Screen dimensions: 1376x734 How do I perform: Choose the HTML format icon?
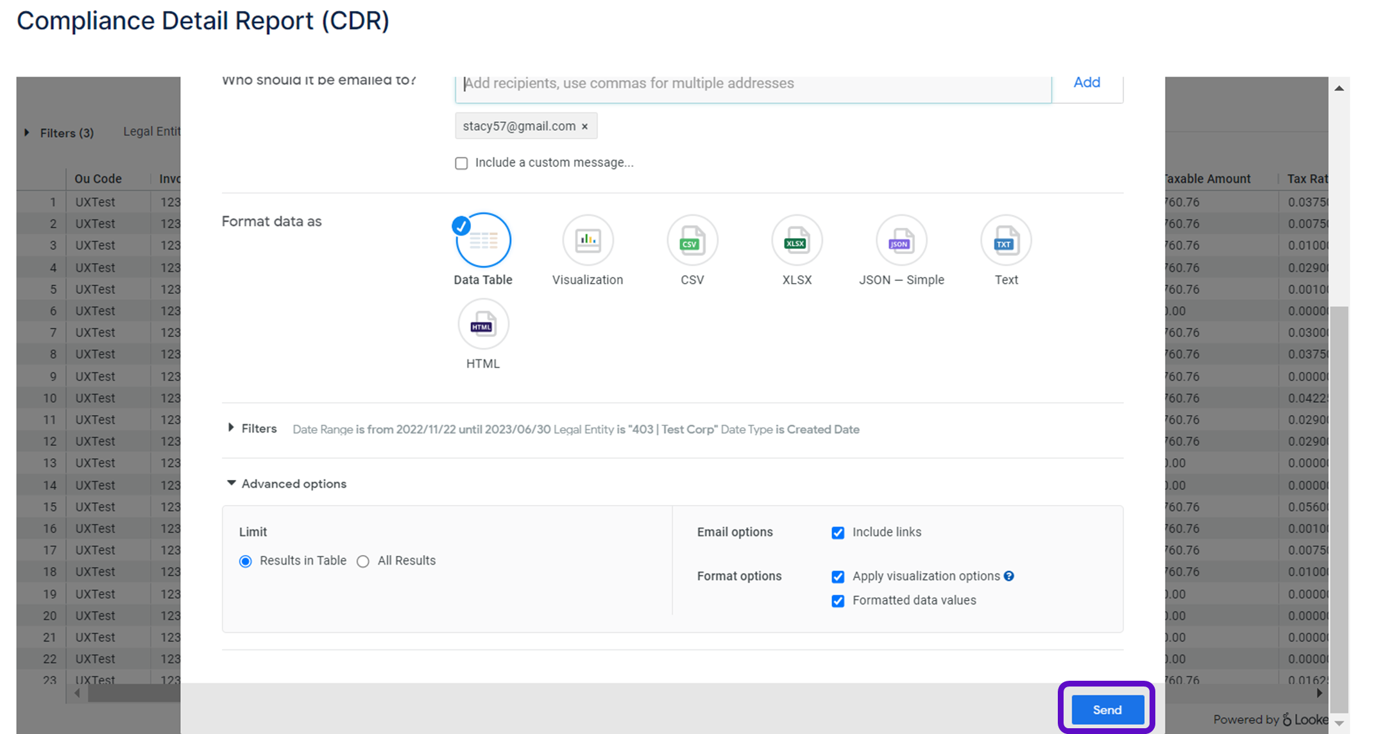pyautogui.click(x=483, y=325)
